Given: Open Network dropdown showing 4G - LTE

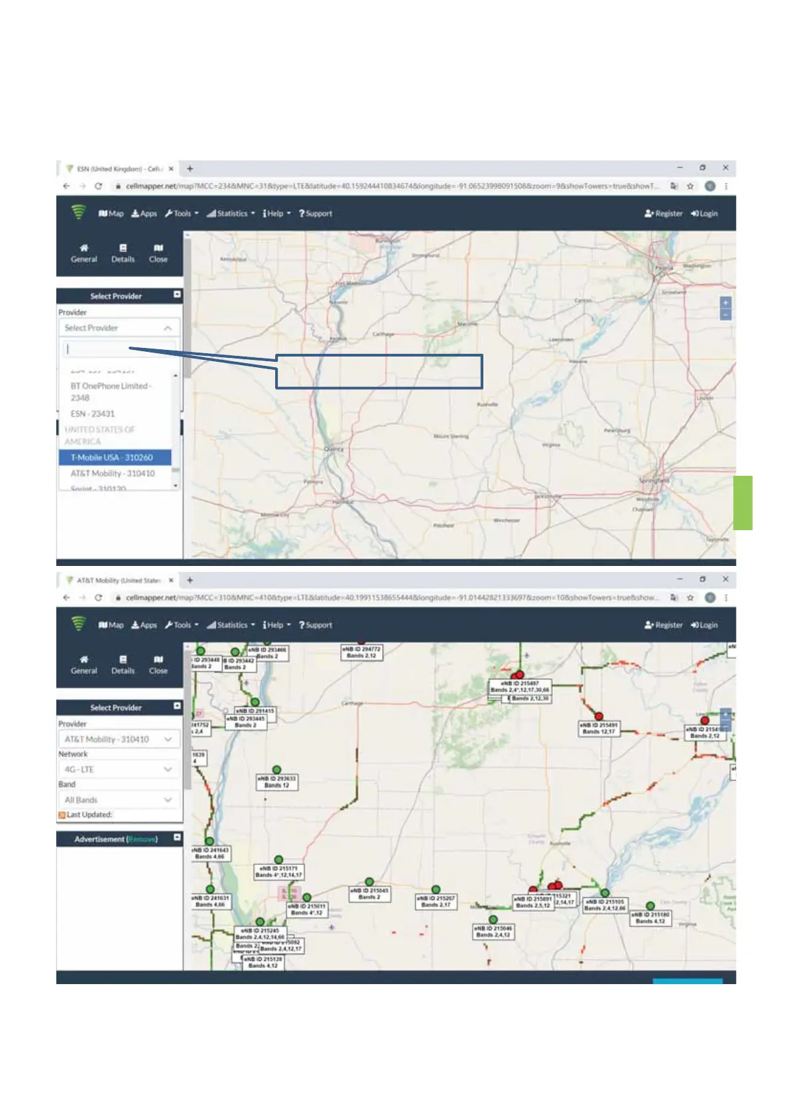Looking at the screenshot, I should 119,769.
